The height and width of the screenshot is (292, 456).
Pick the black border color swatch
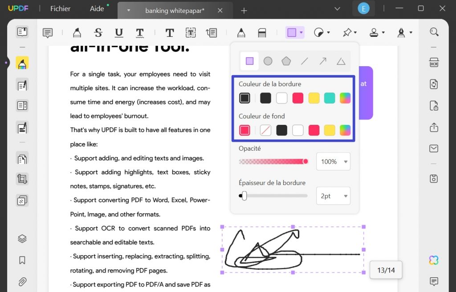tap(265, 98)
